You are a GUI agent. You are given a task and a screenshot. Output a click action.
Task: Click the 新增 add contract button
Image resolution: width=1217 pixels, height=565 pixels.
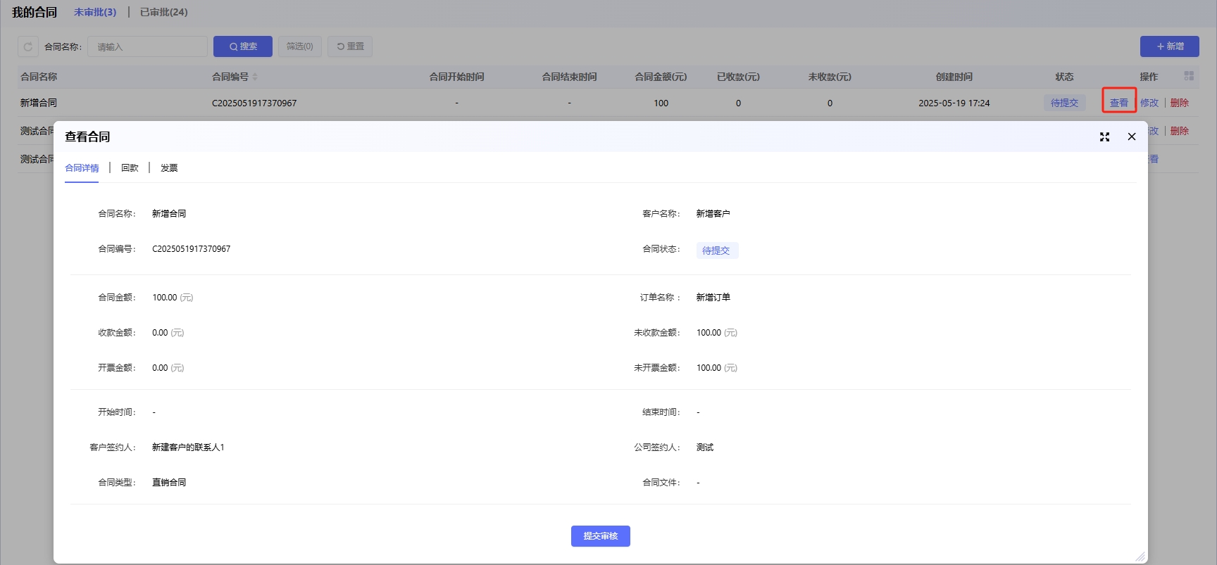1169,46
